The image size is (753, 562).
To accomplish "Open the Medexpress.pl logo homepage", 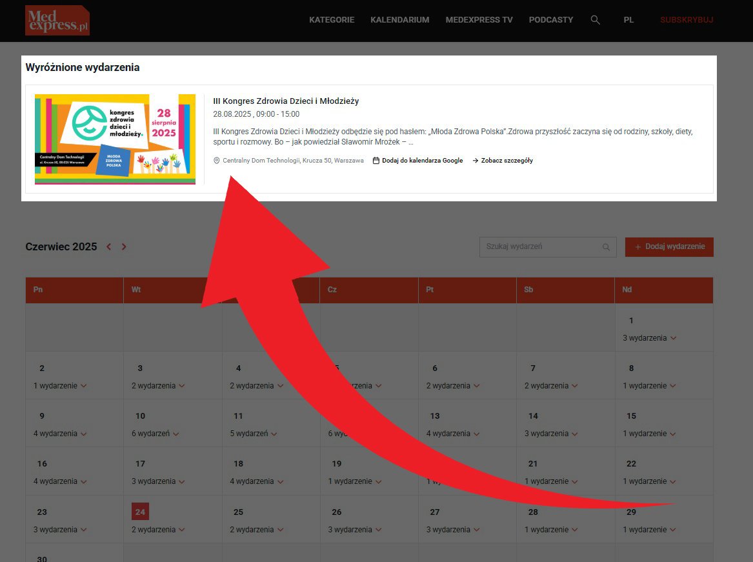I will coord(57,20).
